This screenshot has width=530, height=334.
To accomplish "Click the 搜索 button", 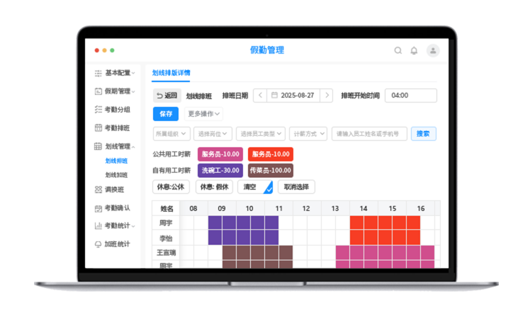I will [x=423, y=133].
